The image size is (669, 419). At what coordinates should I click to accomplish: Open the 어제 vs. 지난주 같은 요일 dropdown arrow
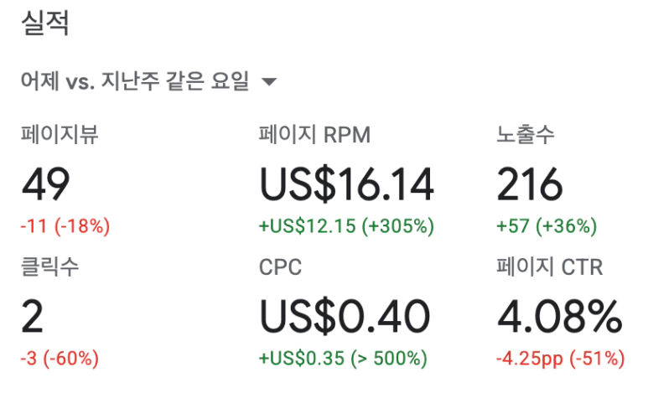pos(269,82)
